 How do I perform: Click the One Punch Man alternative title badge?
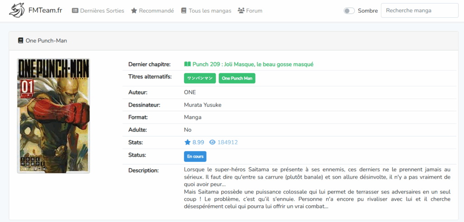coord(237,78)
